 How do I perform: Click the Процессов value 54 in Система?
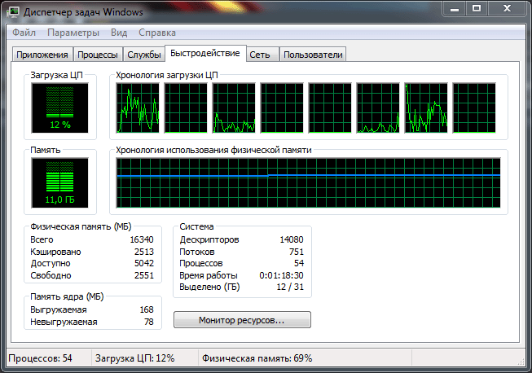[x=299, y=263]
